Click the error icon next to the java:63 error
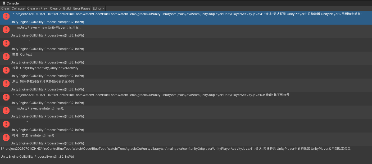Screen dimensions: 372x164 point(6,97)
